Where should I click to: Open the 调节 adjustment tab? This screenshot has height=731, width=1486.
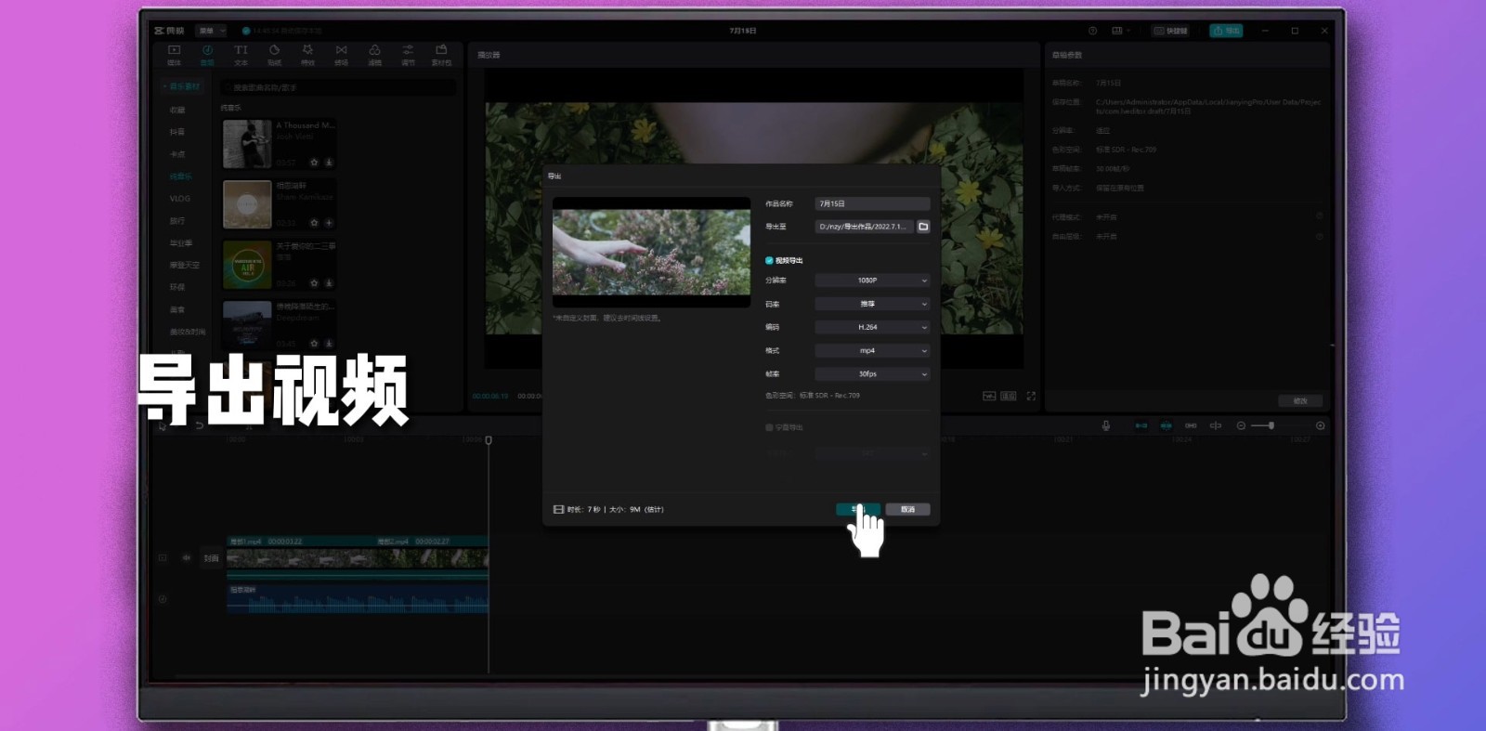pos(408,55)
